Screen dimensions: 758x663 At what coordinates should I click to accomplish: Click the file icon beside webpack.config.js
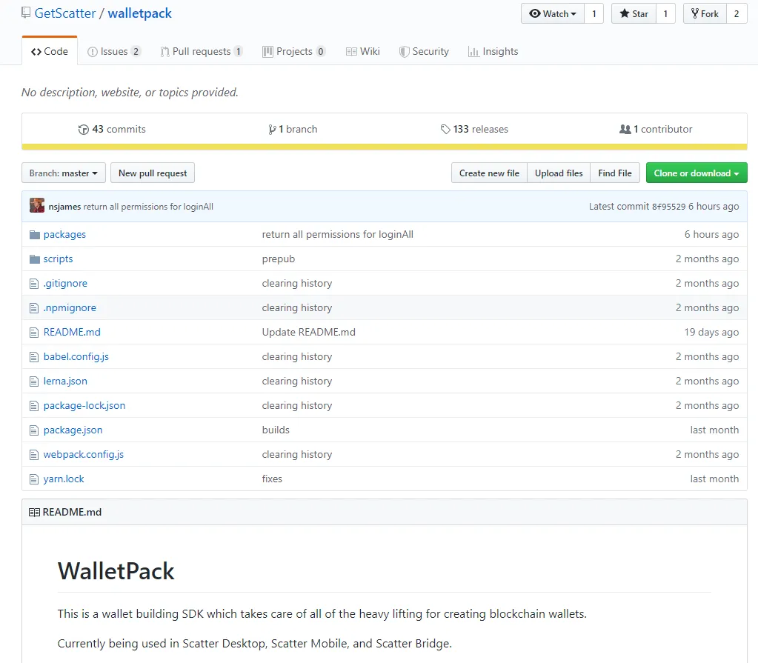[34, 455]
